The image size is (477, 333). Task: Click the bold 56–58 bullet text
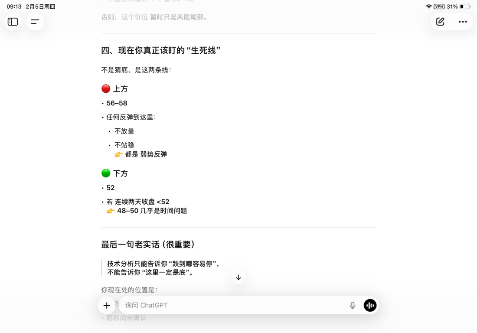[x=117, y=103]
